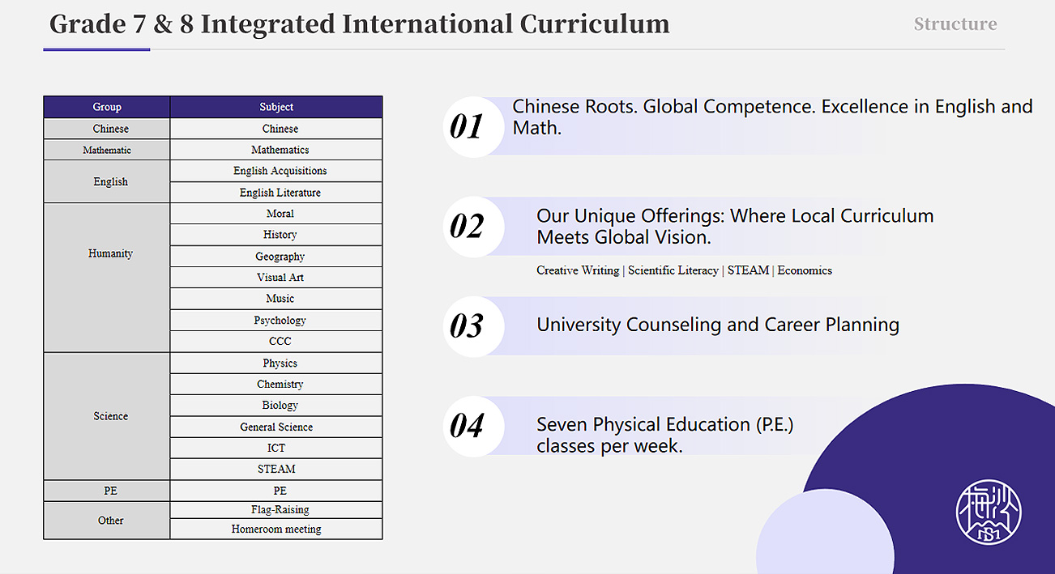Select the "Science" group cell
1055x574 pixels.
click(107, 416)
